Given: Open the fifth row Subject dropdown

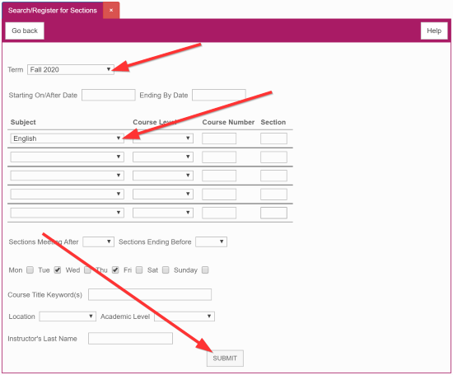Looking at the screenshot, I should click(x=67, y=213).
